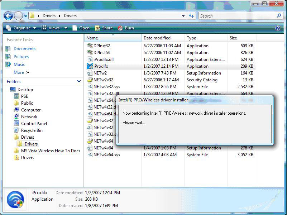This screenshot has width=287, height=215.
Task: Select the Public folder in tree
Action: [x=27, y=103]
